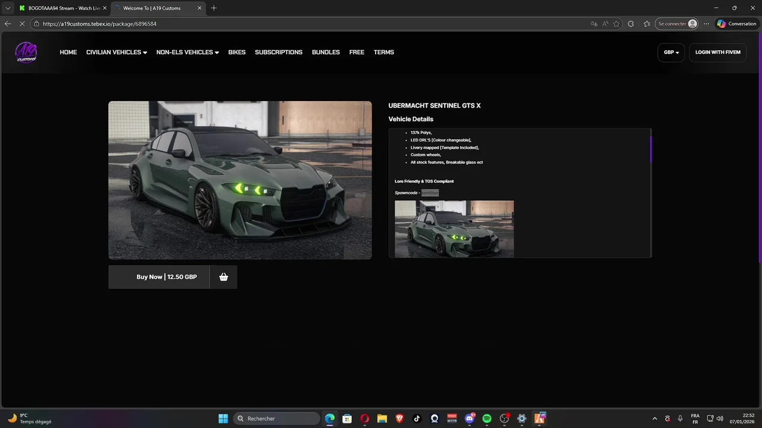Click the 'Lore Friendly & TOS Compliant' text

point(424,181)
